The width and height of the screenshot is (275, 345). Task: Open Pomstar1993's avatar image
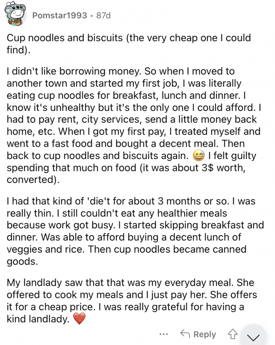pos(16,15)
